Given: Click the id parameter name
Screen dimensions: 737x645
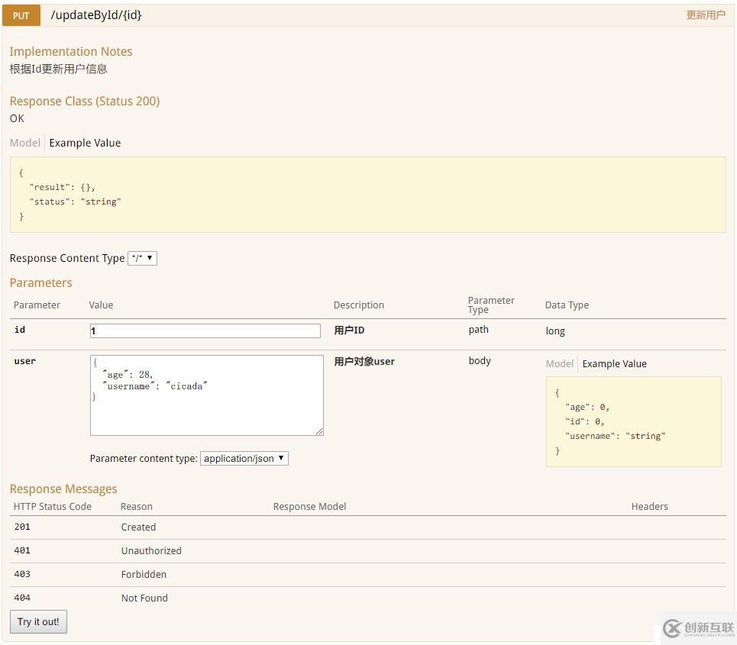Looking at the screenshot, I should point(20,330).
